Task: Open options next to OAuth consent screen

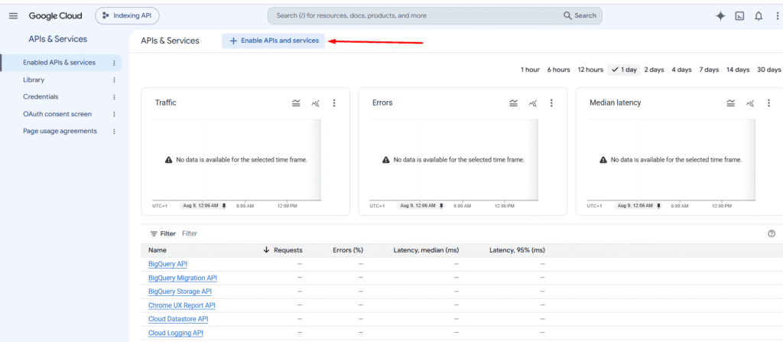Action: [114, 114]
